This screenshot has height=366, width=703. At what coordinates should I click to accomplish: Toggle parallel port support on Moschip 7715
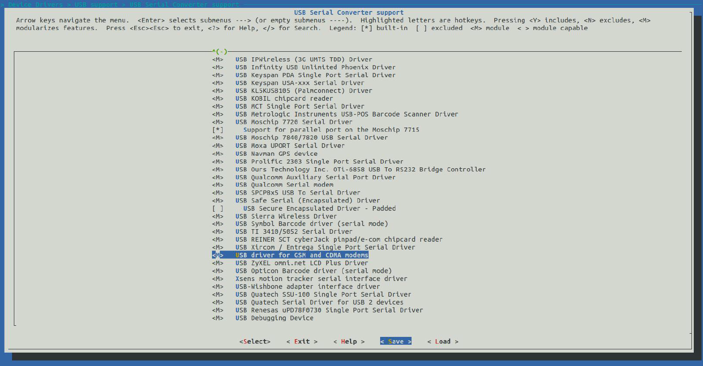point(218,130)
